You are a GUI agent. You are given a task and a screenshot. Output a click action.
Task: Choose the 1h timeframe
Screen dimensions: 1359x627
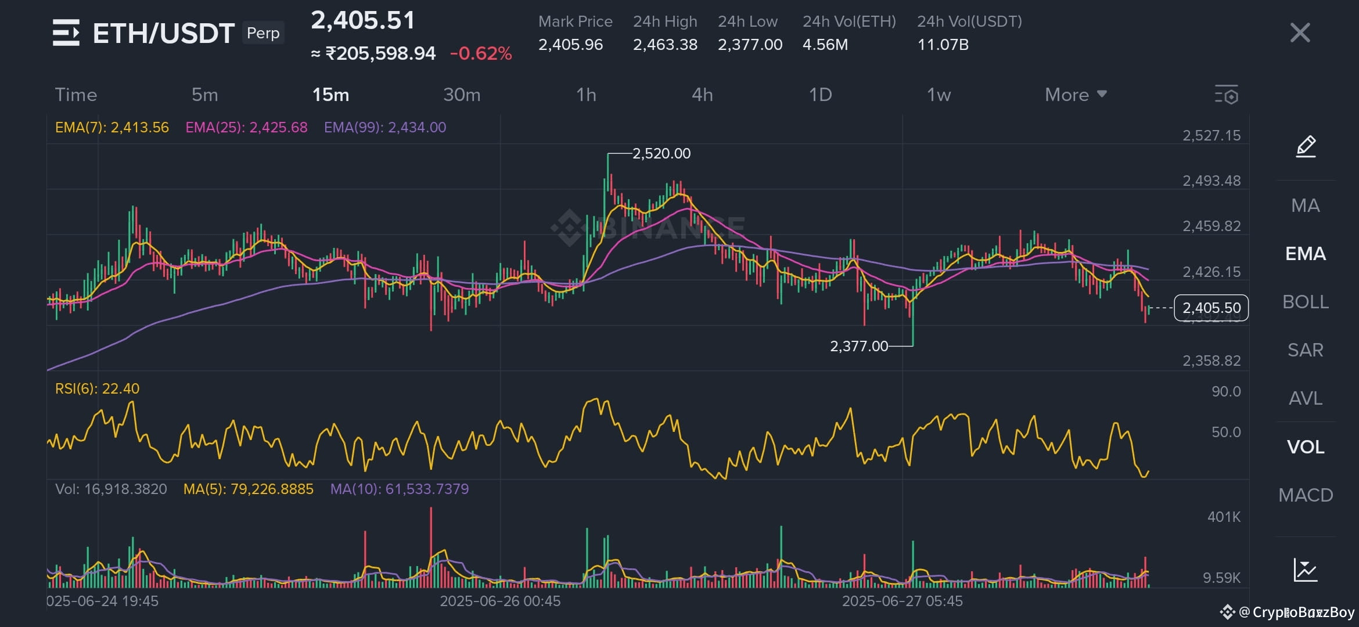pos(586,95)
